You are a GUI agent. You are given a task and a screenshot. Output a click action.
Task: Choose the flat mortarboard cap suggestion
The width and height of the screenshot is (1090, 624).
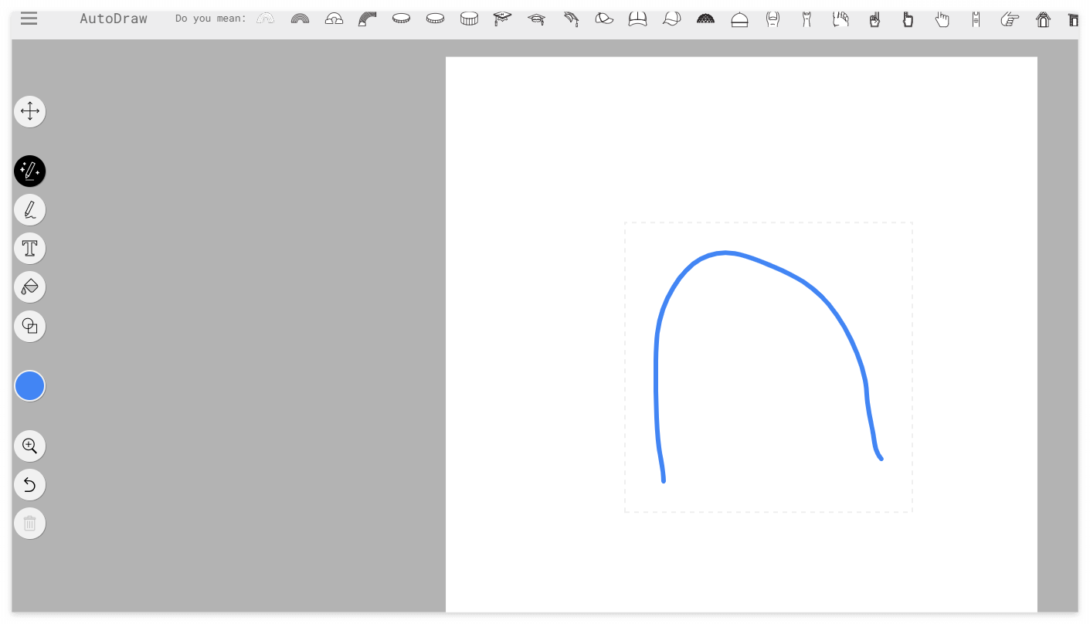pyautogui.click(x=537, y=19)
